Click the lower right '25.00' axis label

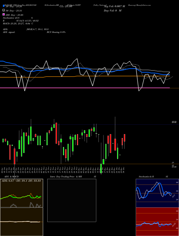(x=174, y=167)
